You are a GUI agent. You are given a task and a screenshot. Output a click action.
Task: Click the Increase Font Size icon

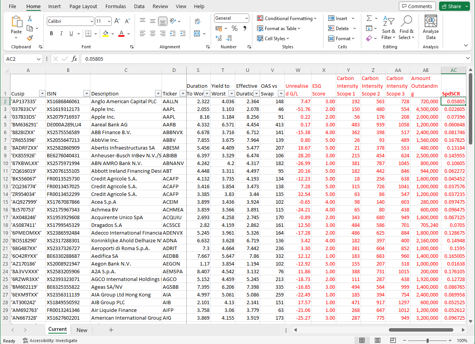pos(117,21)
